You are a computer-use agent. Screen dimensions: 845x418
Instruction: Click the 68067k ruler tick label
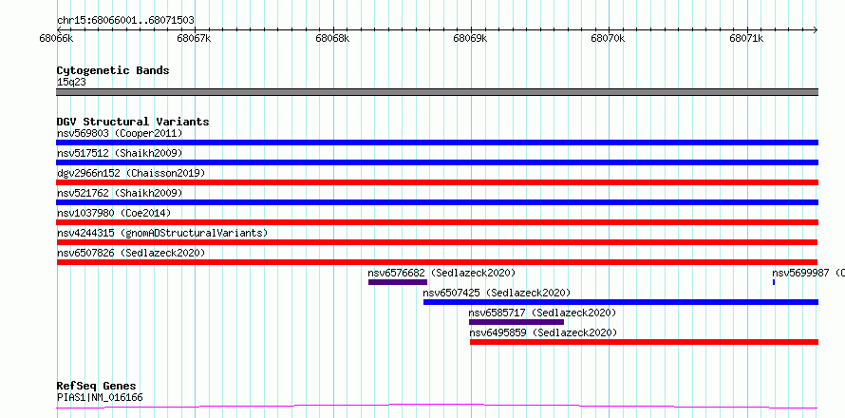tap(194, 38)
